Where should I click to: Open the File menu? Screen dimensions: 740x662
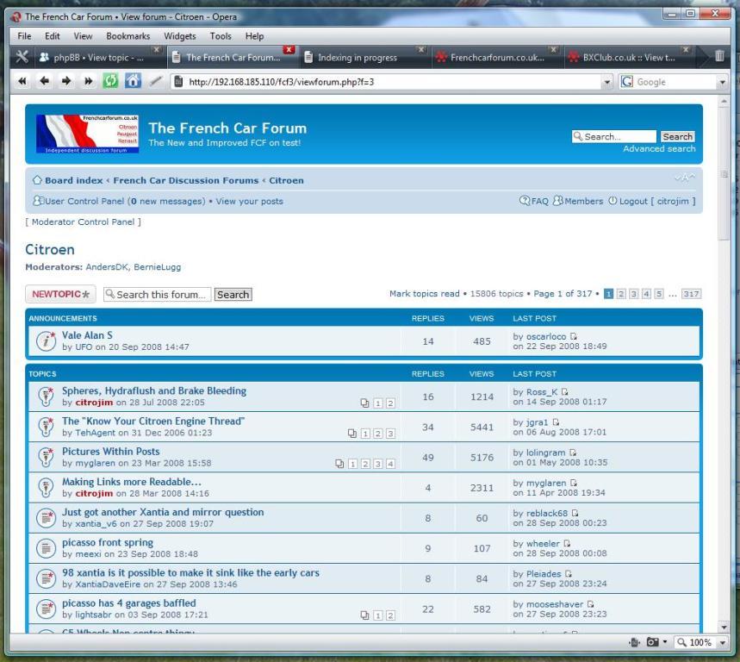pyautogui.click(x=24, y=36)
